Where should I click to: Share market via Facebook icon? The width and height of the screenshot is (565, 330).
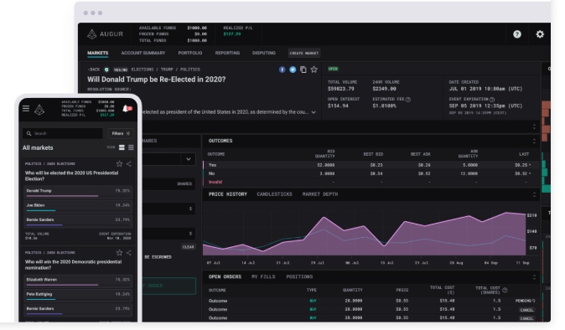click(x=282, y=70)
